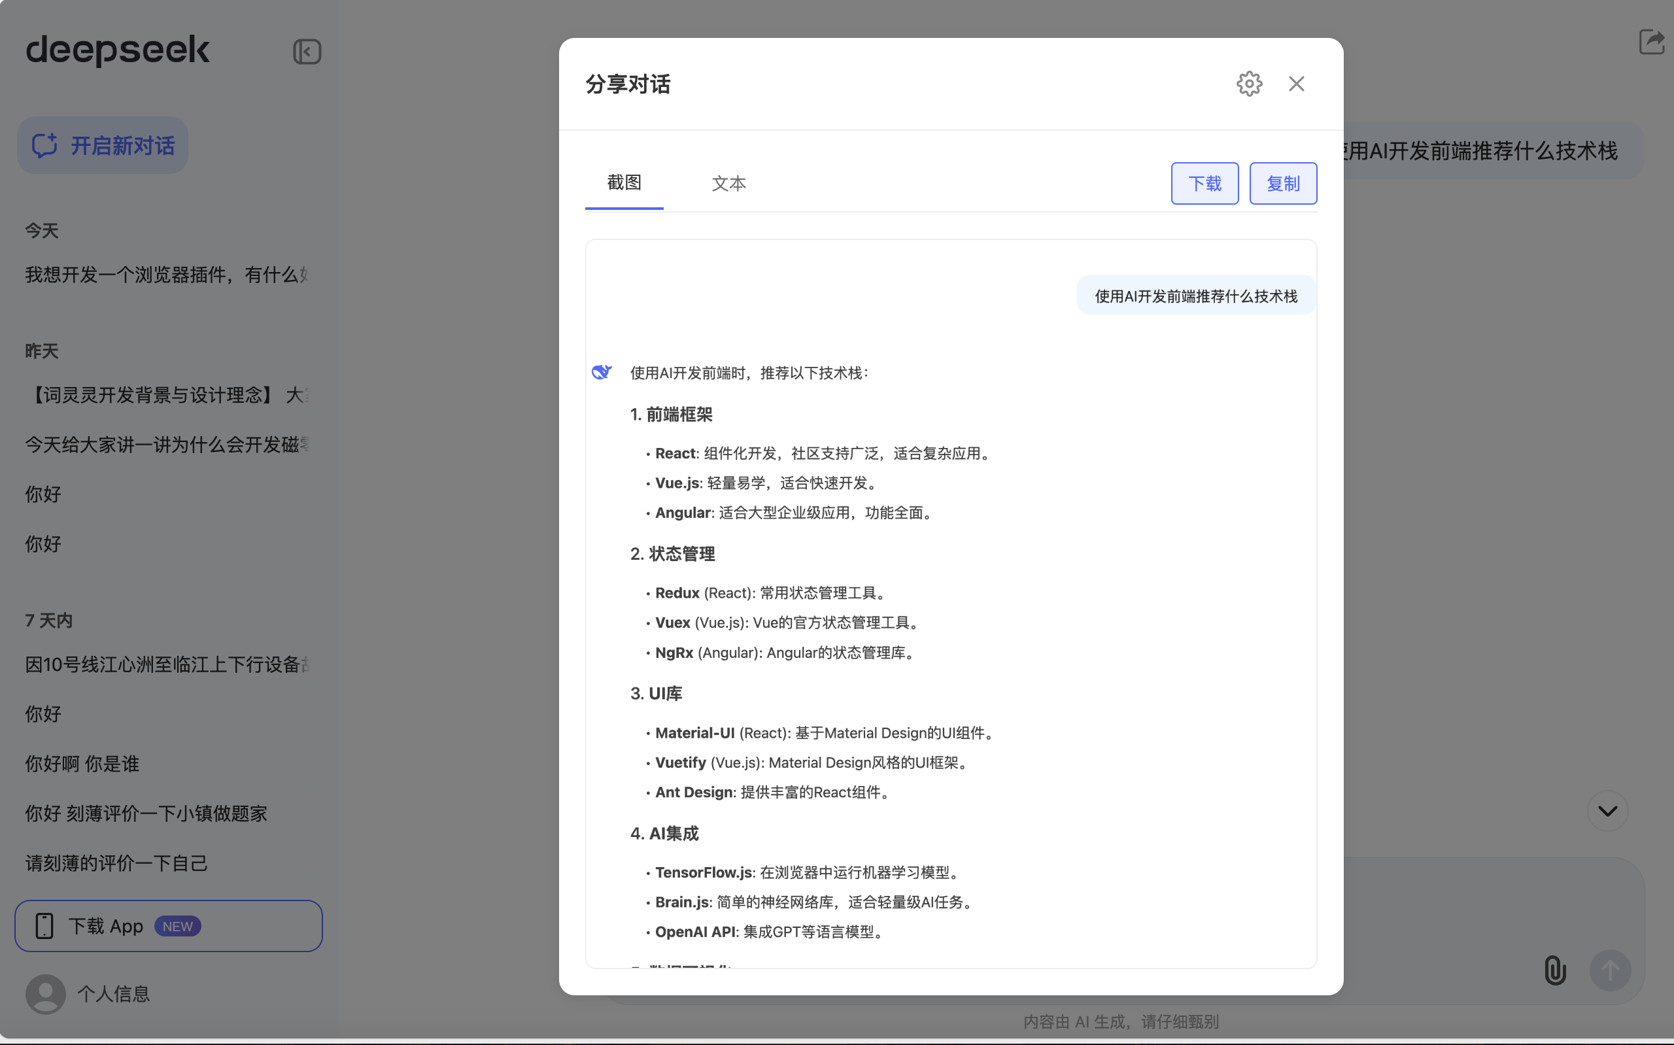Click the NEW badge on Download App
This screenshot has width=1674, height=1045.
(x=178, y=927)
